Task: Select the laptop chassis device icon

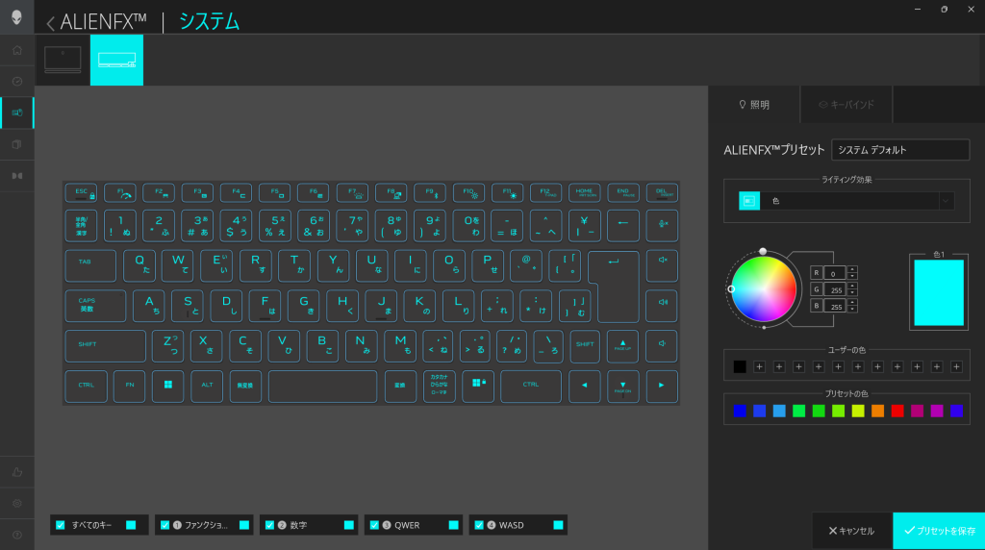Action: coord(63,60)
